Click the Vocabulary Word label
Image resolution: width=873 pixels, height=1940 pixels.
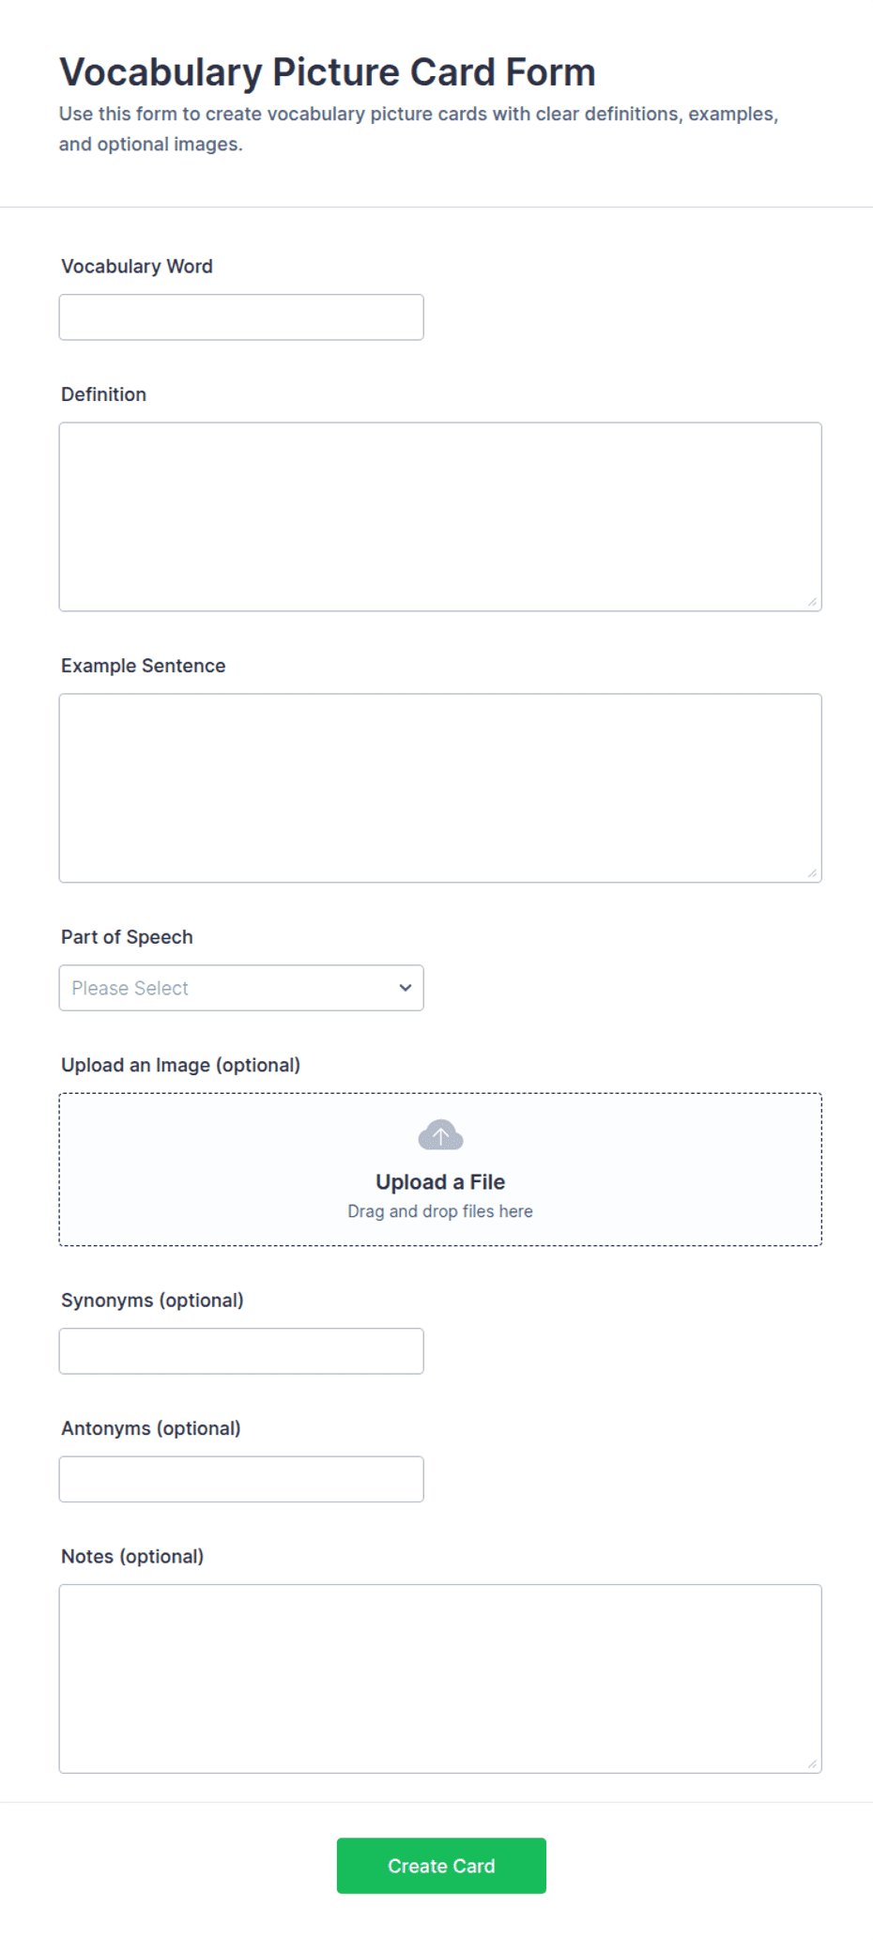(137, 267)
